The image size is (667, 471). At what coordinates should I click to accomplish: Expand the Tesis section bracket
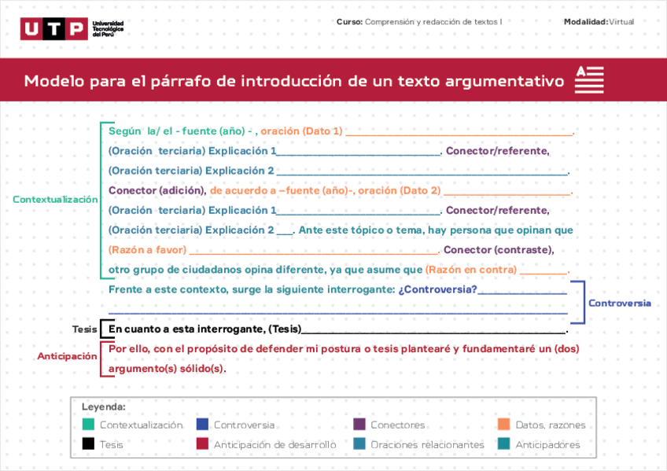click(103, 329)
